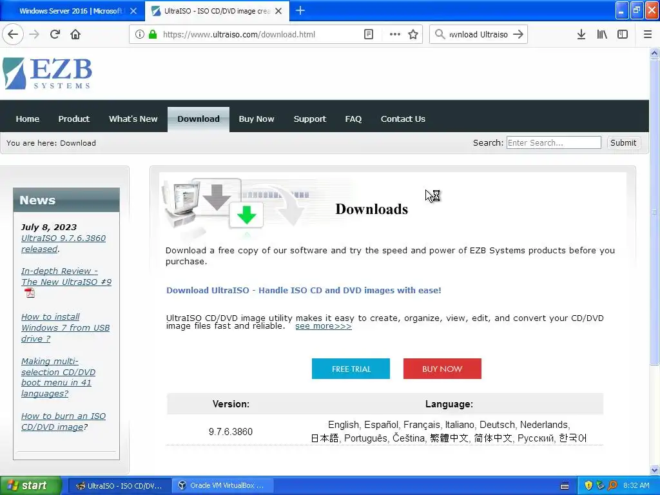Open the Firefox hamburger menu
660x495 pixels.
648,34
